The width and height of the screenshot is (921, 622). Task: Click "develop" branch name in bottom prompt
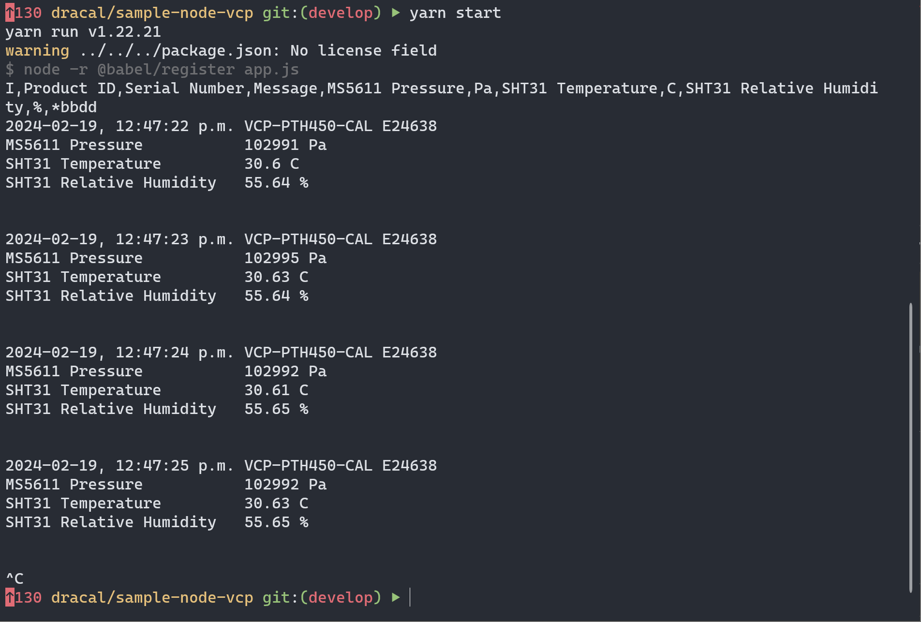[341, 598]
